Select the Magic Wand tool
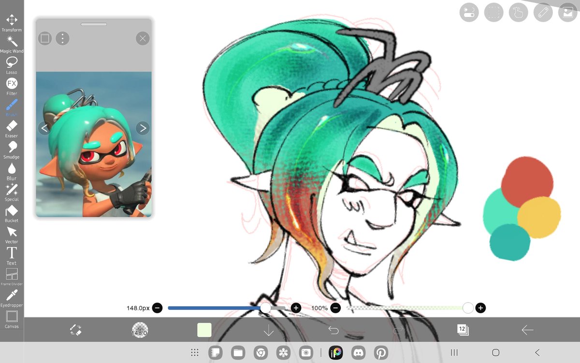 (x=12, y=44)
